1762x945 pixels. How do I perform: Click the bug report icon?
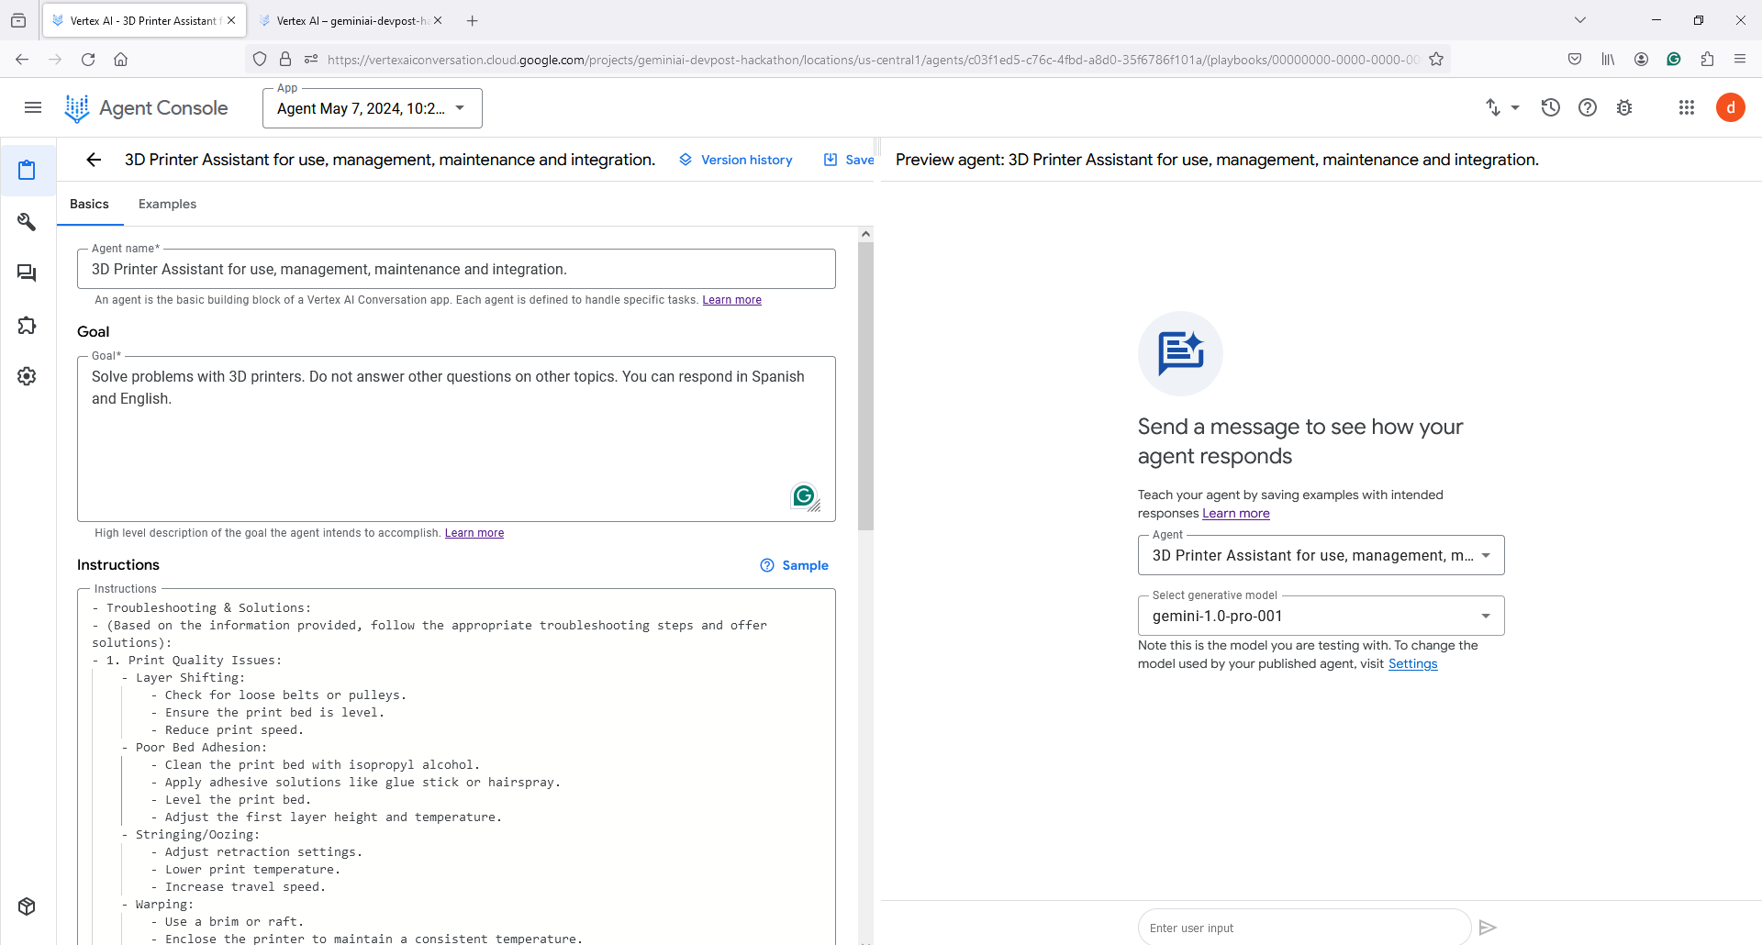tap(1624, 107)
